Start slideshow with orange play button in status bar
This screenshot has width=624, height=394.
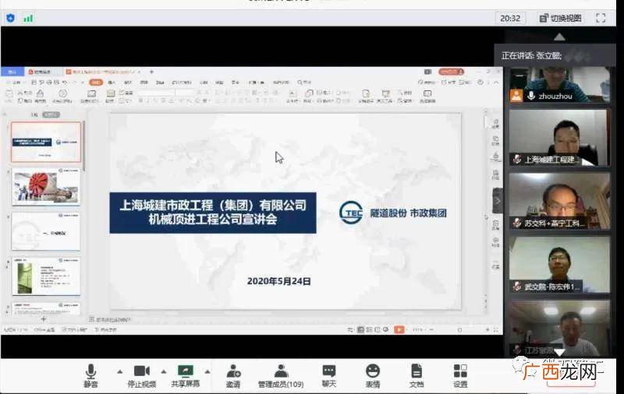pyautogui.click(x=399, y=329)
